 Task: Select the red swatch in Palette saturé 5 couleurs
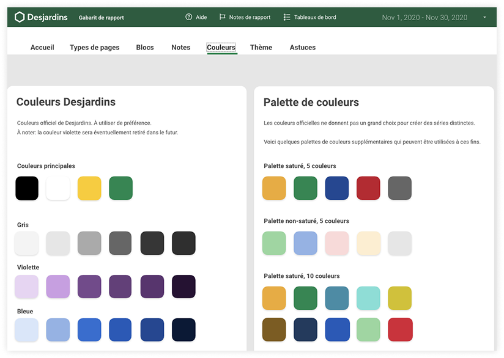point(368,188)
